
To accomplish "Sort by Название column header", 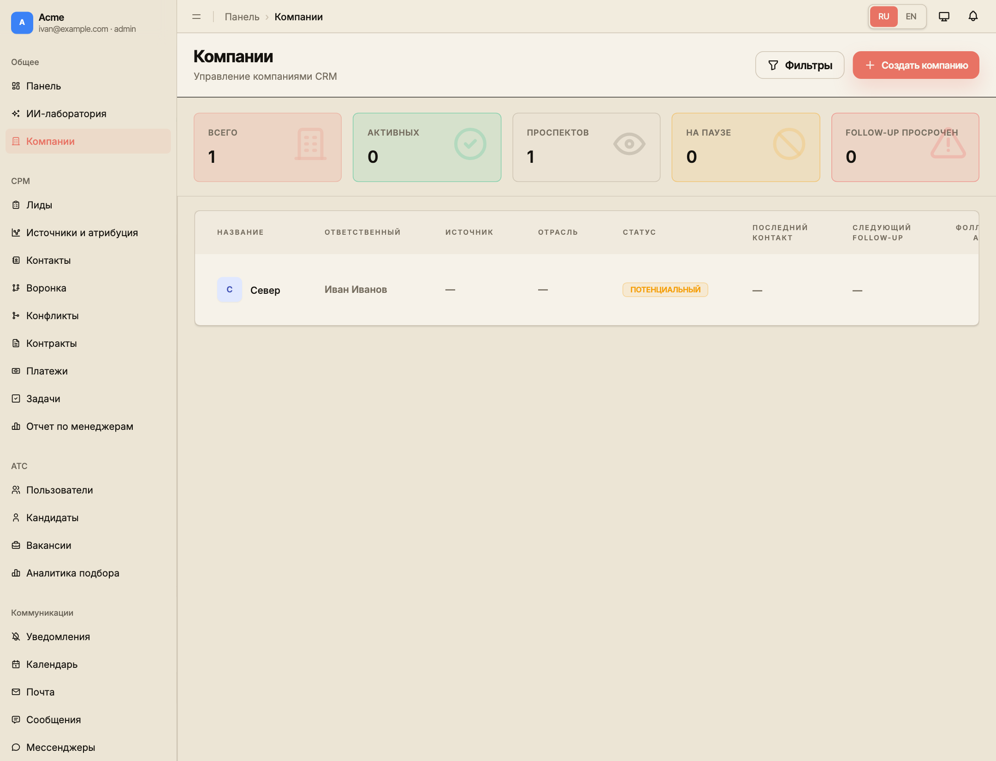I will (240, 232).
